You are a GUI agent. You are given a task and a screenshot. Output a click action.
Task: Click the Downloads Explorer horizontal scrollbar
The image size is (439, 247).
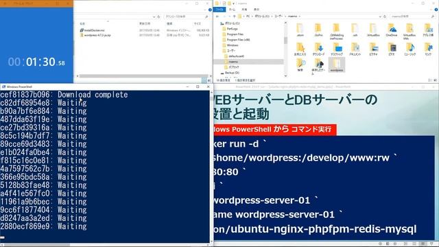[144, 76]
